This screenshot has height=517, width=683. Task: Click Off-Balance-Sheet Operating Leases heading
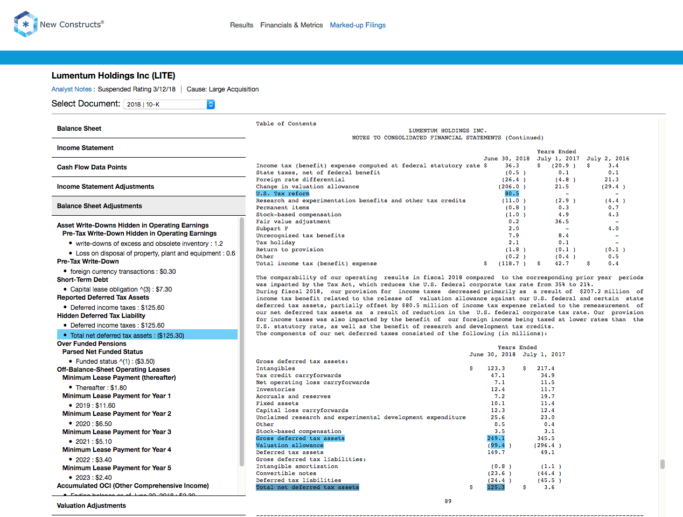pos(113,370)
